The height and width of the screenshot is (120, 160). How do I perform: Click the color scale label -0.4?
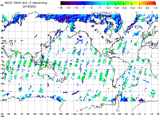132,8
